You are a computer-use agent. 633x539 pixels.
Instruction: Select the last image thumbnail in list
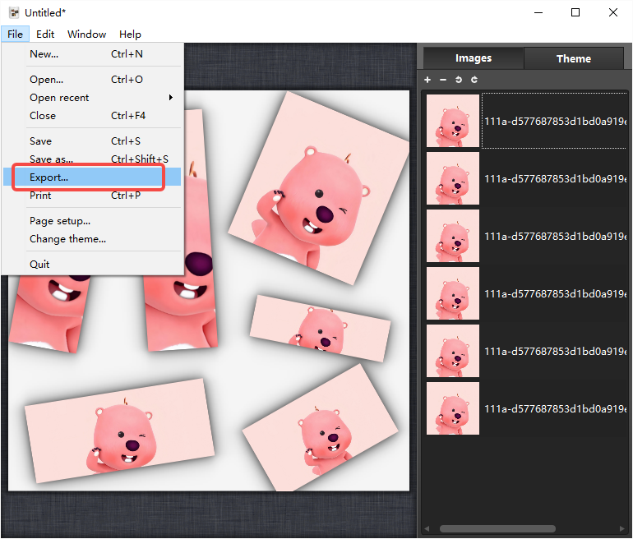(452, 408)
